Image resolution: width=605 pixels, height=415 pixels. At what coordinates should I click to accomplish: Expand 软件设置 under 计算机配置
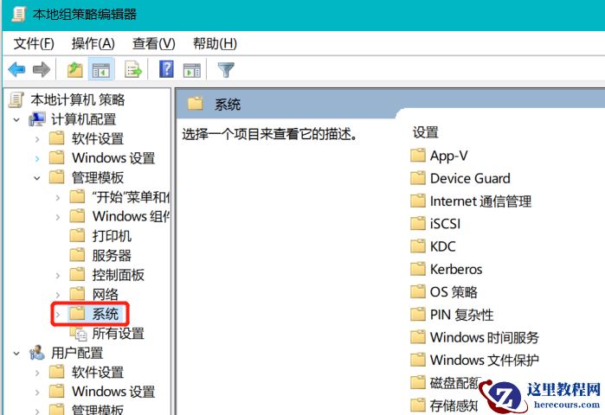(x=37, y=139)
